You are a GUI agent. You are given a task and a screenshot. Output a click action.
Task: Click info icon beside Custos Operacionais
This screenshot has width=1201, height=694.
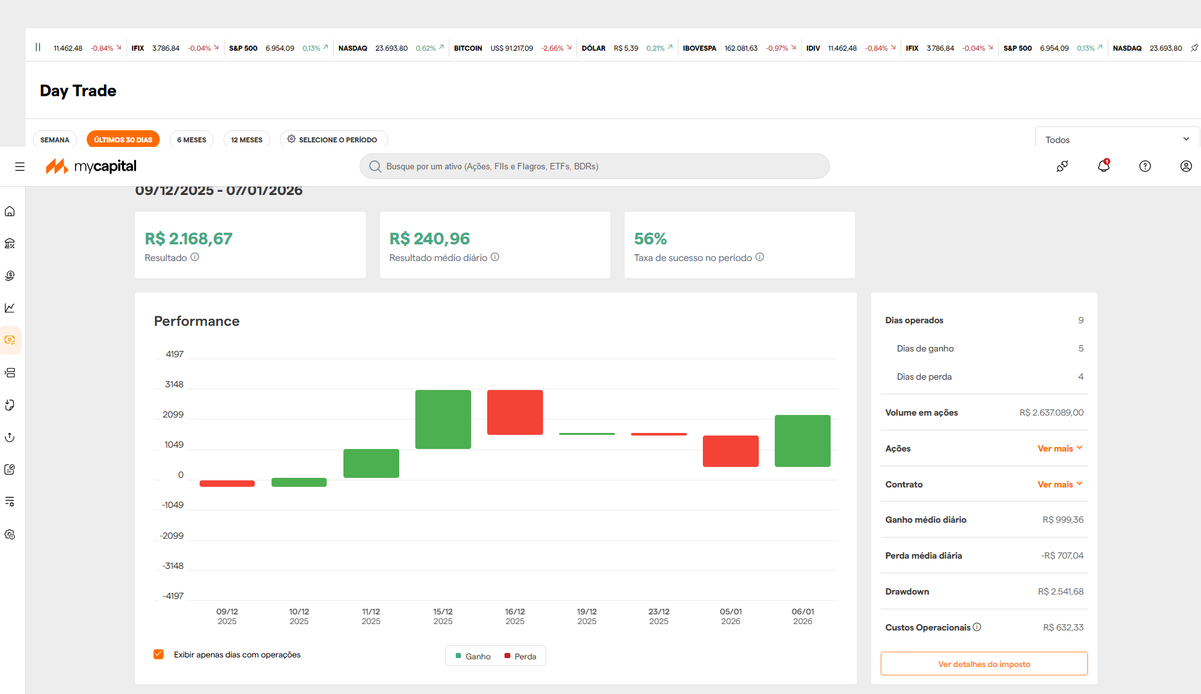pyautogui.click(x=977, y=627)
